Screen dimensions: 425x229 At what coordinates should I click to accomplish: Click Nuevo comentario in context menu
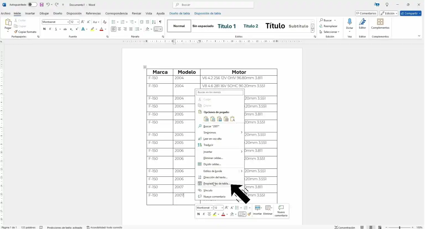(x=220, y=197)
